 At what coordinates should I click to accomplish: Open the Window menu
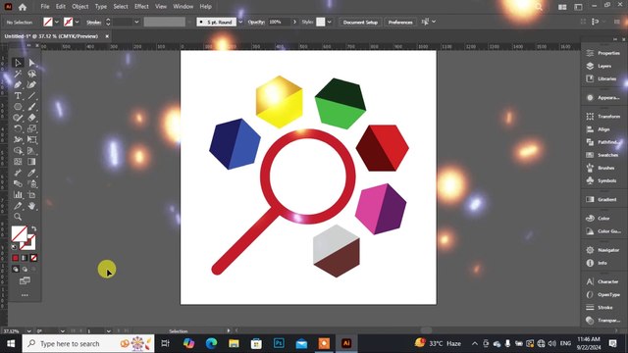pos(183,7)
